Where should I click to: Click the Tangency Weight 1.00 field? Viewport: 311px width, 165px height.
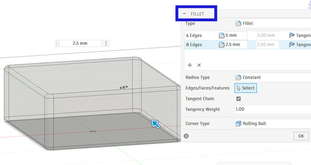pyautogui.click(x=273, y=109)
